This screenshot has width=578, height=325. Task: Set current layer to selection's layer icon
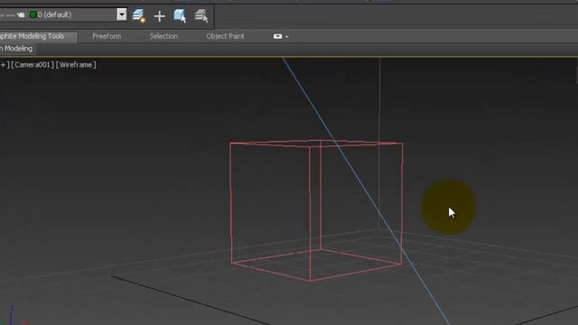click(x=201, y=16)
